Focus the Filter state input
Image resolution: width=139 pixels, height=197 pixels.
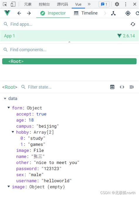tap(65, 87)
